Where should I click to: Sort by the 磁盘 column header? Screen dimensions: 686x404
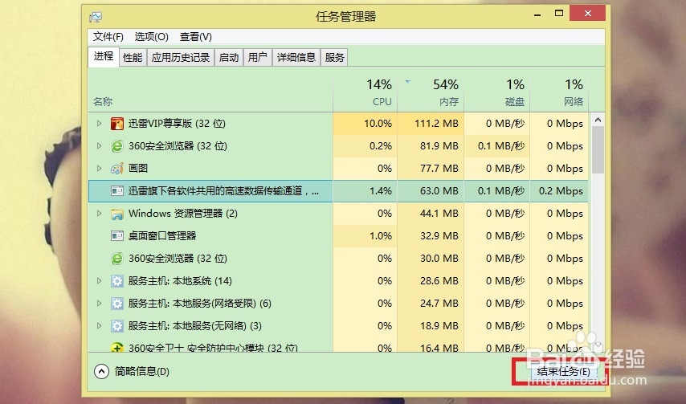tap(497, 94)
